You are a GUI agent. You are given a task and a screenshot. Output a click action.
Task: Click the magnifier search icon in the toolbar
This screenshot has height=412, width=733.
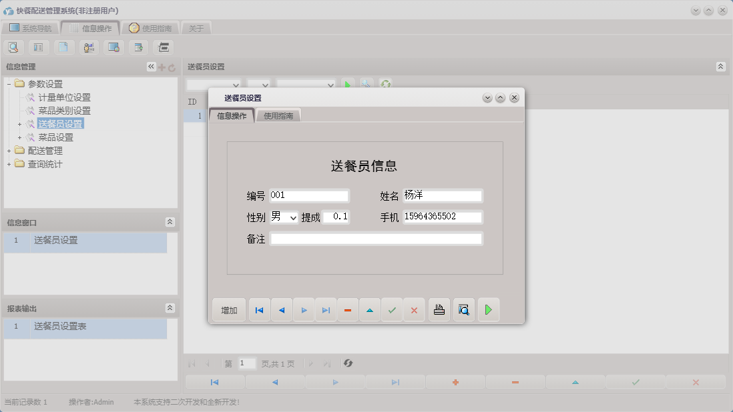tap(13, 47)
